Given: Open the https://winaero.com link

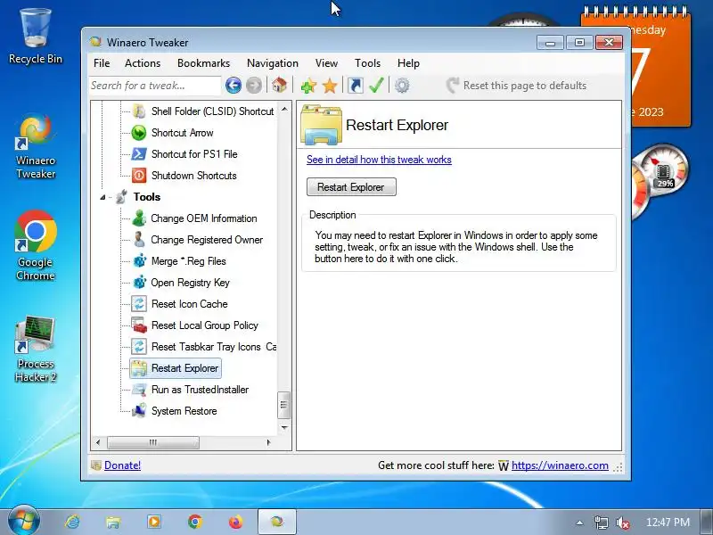Looking at the screenshot, I should tap(560, 465).
